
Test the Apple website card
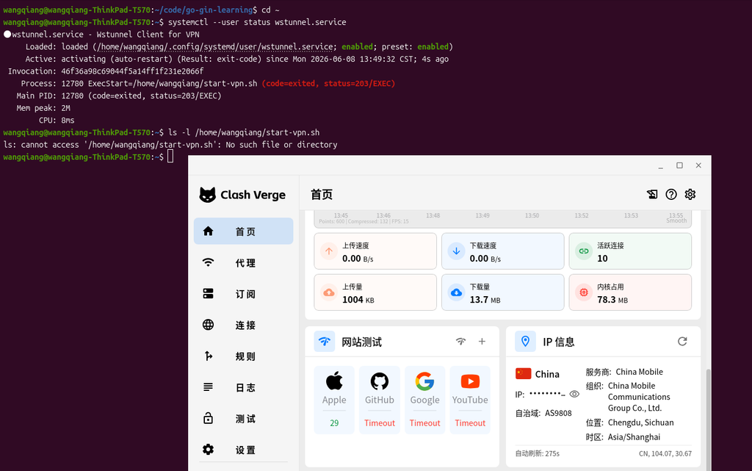coord(334,400)
